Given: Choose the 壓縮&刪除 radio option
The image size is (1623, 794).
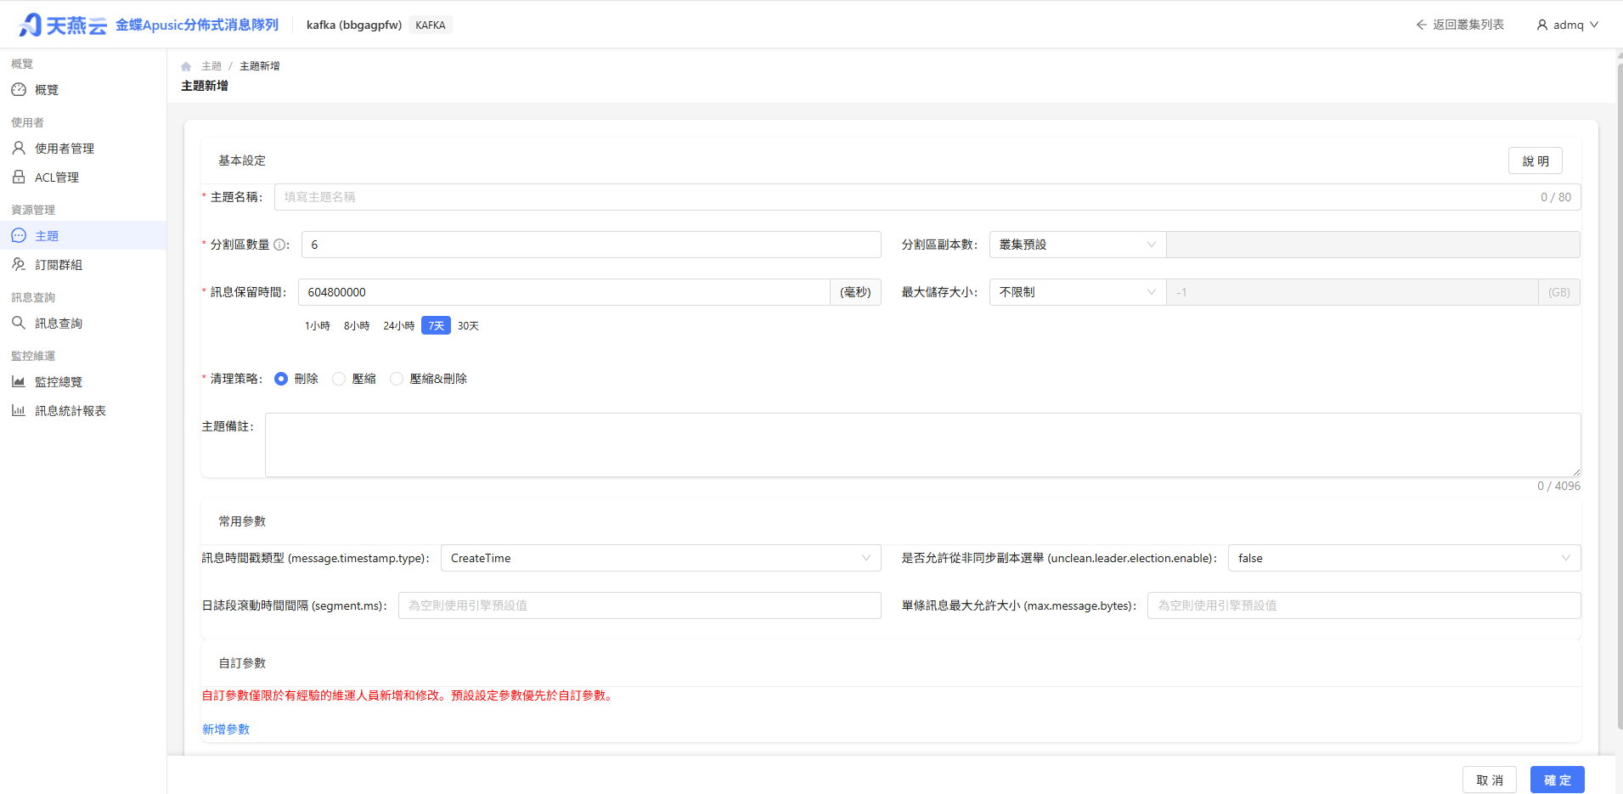Looking at the screenshot, I should point(397,379).
